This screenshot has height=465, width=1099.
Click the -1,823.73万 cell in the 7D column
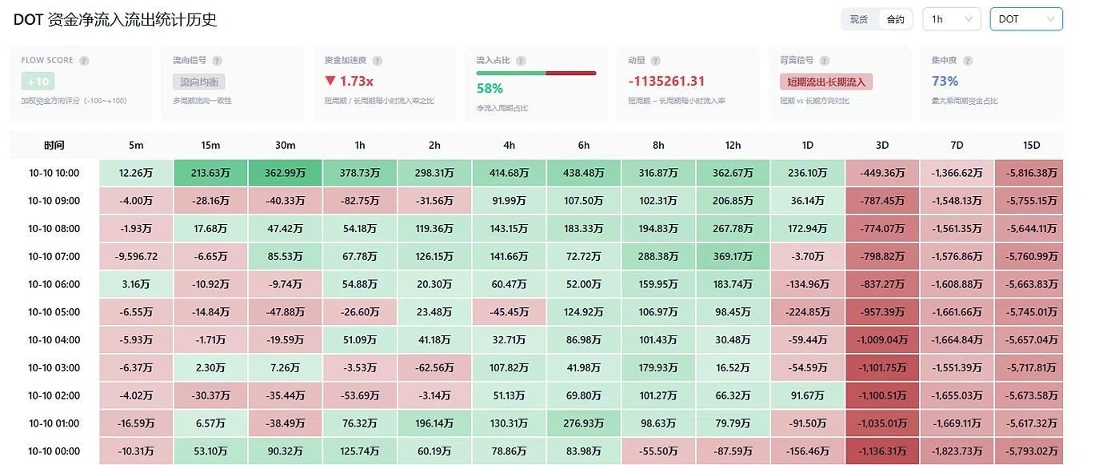point(957,451)
